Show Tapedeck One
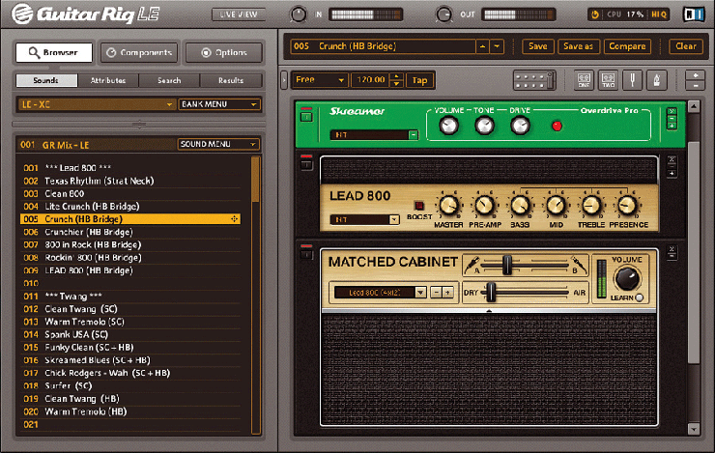The height and width of the screenshot is (453, 715). [584, 81]
